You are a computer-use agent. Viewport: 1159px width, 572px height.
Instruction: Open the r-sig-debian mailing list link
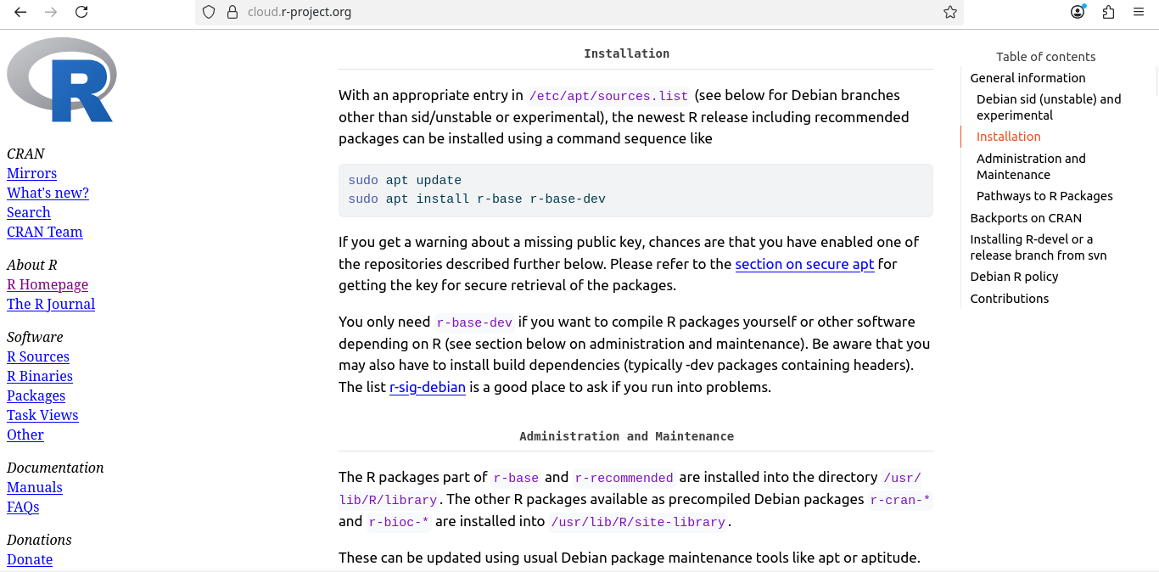[x=427, y=387]
